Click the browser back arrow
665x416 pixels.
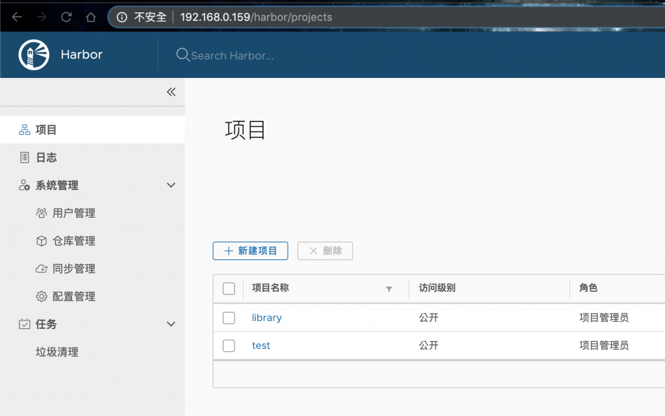17,17
